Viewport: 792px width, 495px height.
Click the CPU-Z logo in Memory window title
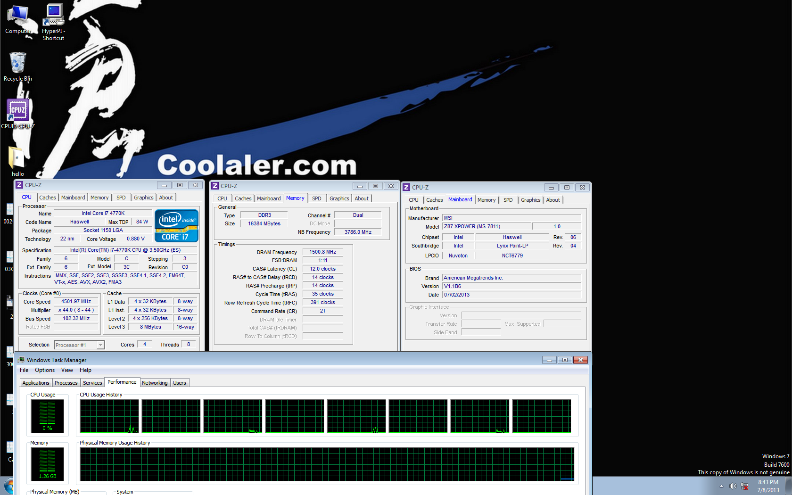pyautogui.click(x=215, y=186)
